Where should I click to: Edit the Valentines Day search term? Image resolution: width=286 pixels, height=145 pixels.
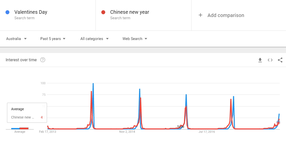coord(31,12)
